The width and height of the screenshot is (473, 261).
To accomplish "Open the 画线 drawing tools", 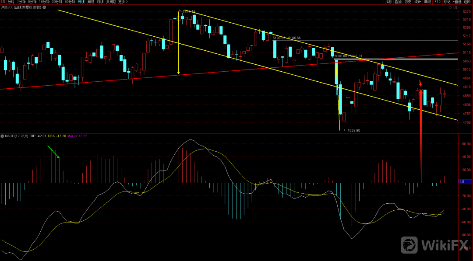I will click(x=427, y=2).
